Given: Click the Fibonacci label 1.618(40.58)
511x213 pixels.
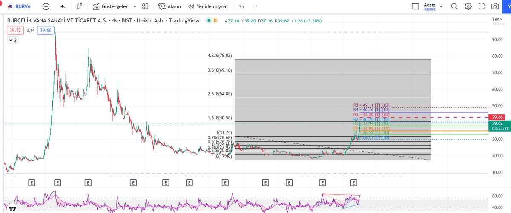Looking at the screenshot, I should click(x=220, y=118).
